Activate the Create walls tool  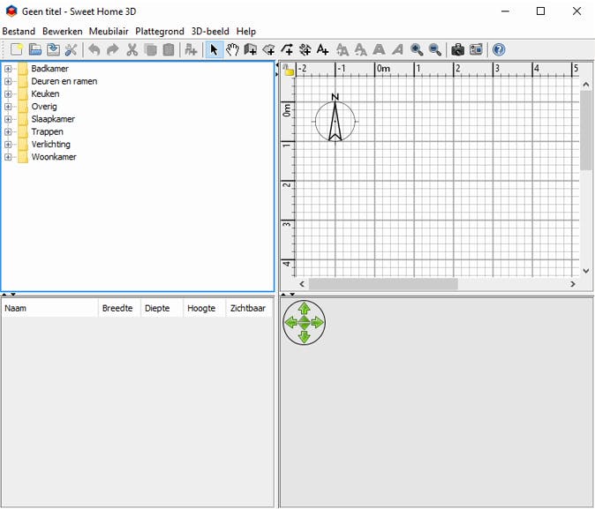point(251,50)
